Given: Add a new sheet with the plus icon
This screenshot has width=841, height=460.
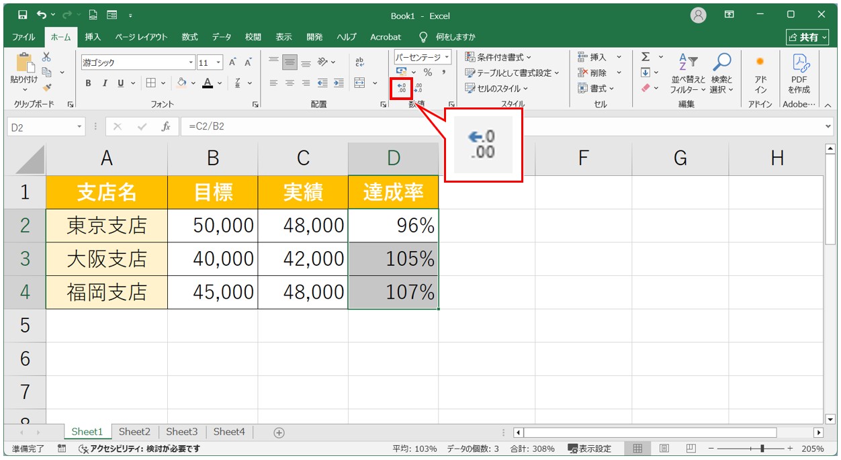Looking at the screenshot, I should click(279, 432).
